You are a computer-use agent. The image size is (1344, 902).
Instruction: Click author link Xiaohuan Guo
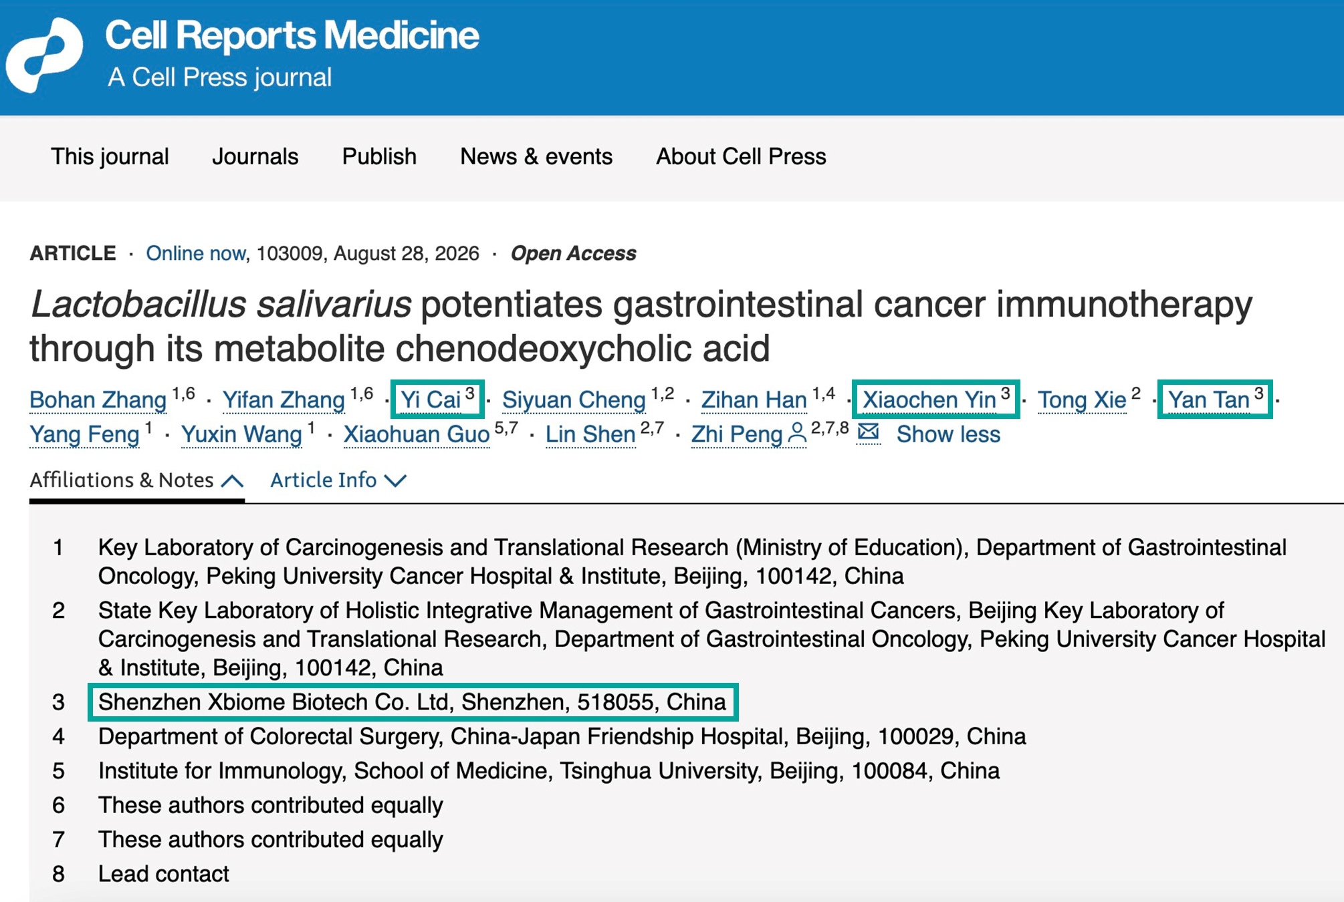[x=417, y=434]
